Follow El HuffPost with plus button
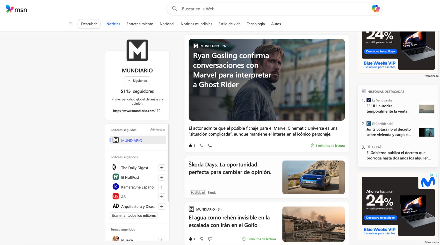Image resolution: width=440 pixels, height=245 pixels. tap(162, 177)
